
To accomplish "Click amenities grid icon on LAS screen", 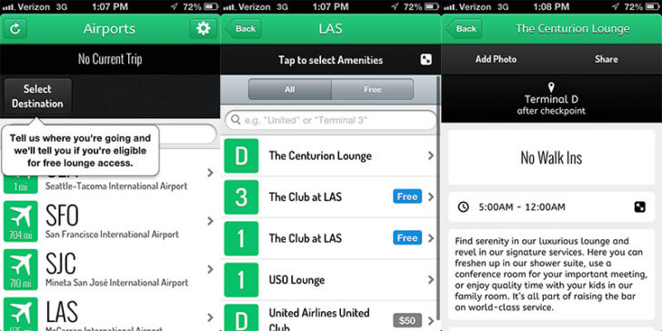I will tap(426, 59).
